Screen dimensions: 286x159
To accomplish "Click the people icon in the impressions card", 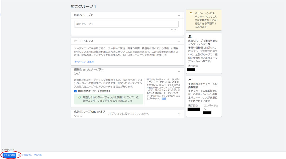I will (x=190, y=36).
